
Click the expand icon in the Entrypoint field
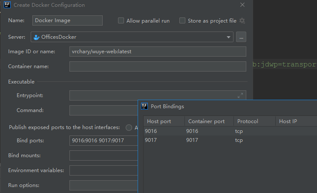240,95
